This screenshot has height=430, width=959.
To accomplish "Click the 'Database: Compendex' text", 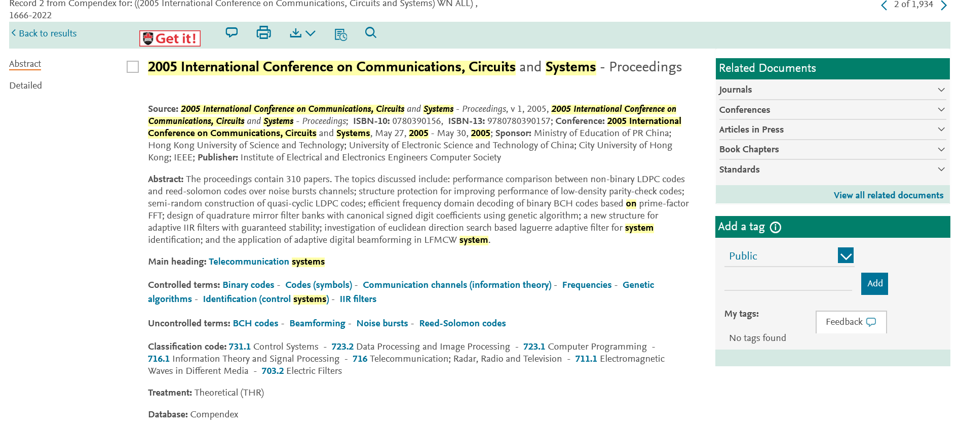I will (x=193, y=414).
